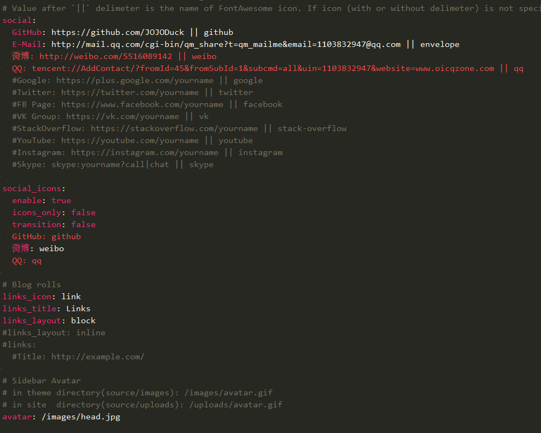Click the commented stackoverflow.com URL
The height and width of the screenshot is (433, 541).
coord(174,128)
